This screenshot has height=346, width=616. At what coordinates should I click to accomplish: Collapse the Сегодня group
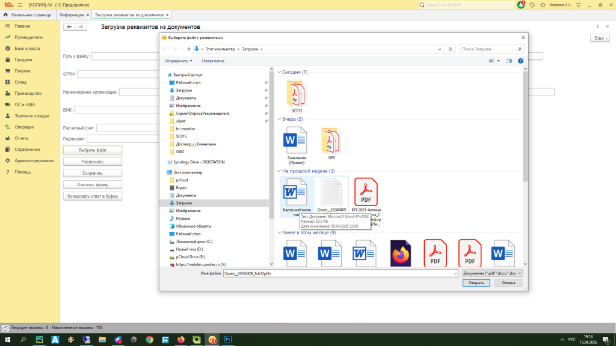pos(279,72)
